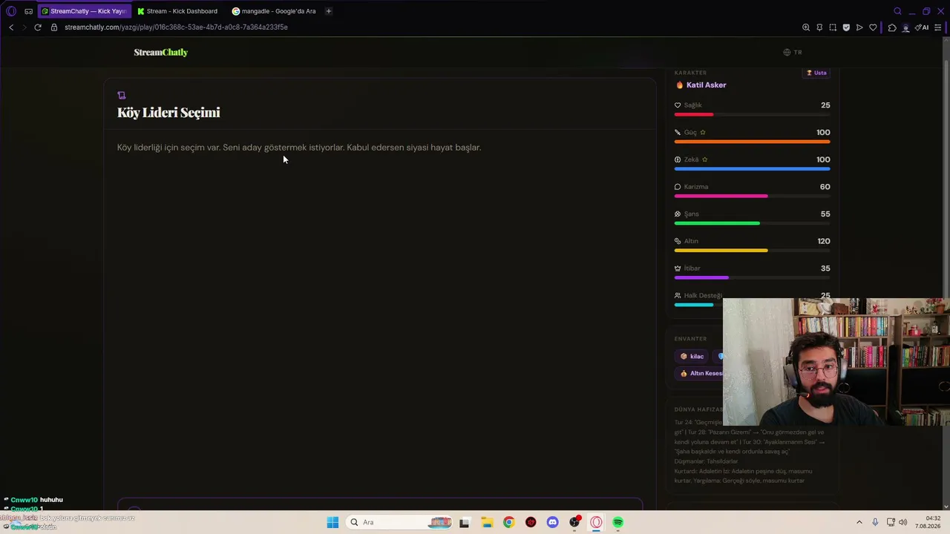Screen dimensions: 950x534
Task: Open Spotify from the taskbar
Action: 618,522
